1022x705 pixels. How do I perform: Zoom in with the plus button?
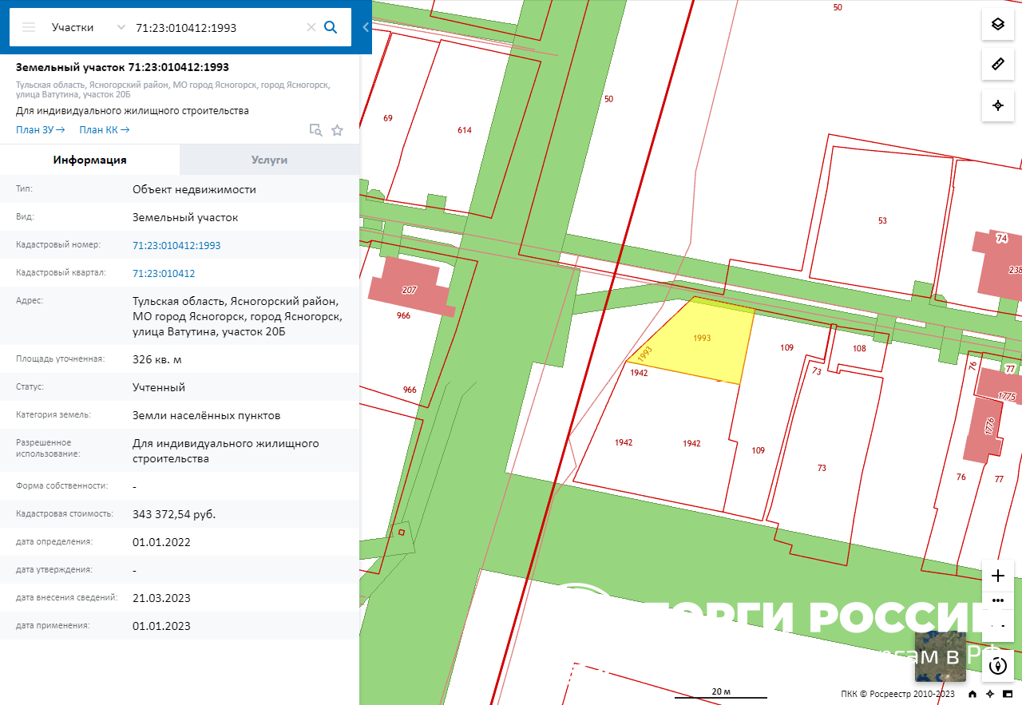(997, 576)
